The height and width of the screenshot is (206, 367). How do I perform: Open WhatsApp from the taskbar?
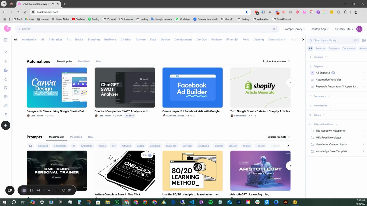point(117,202)
